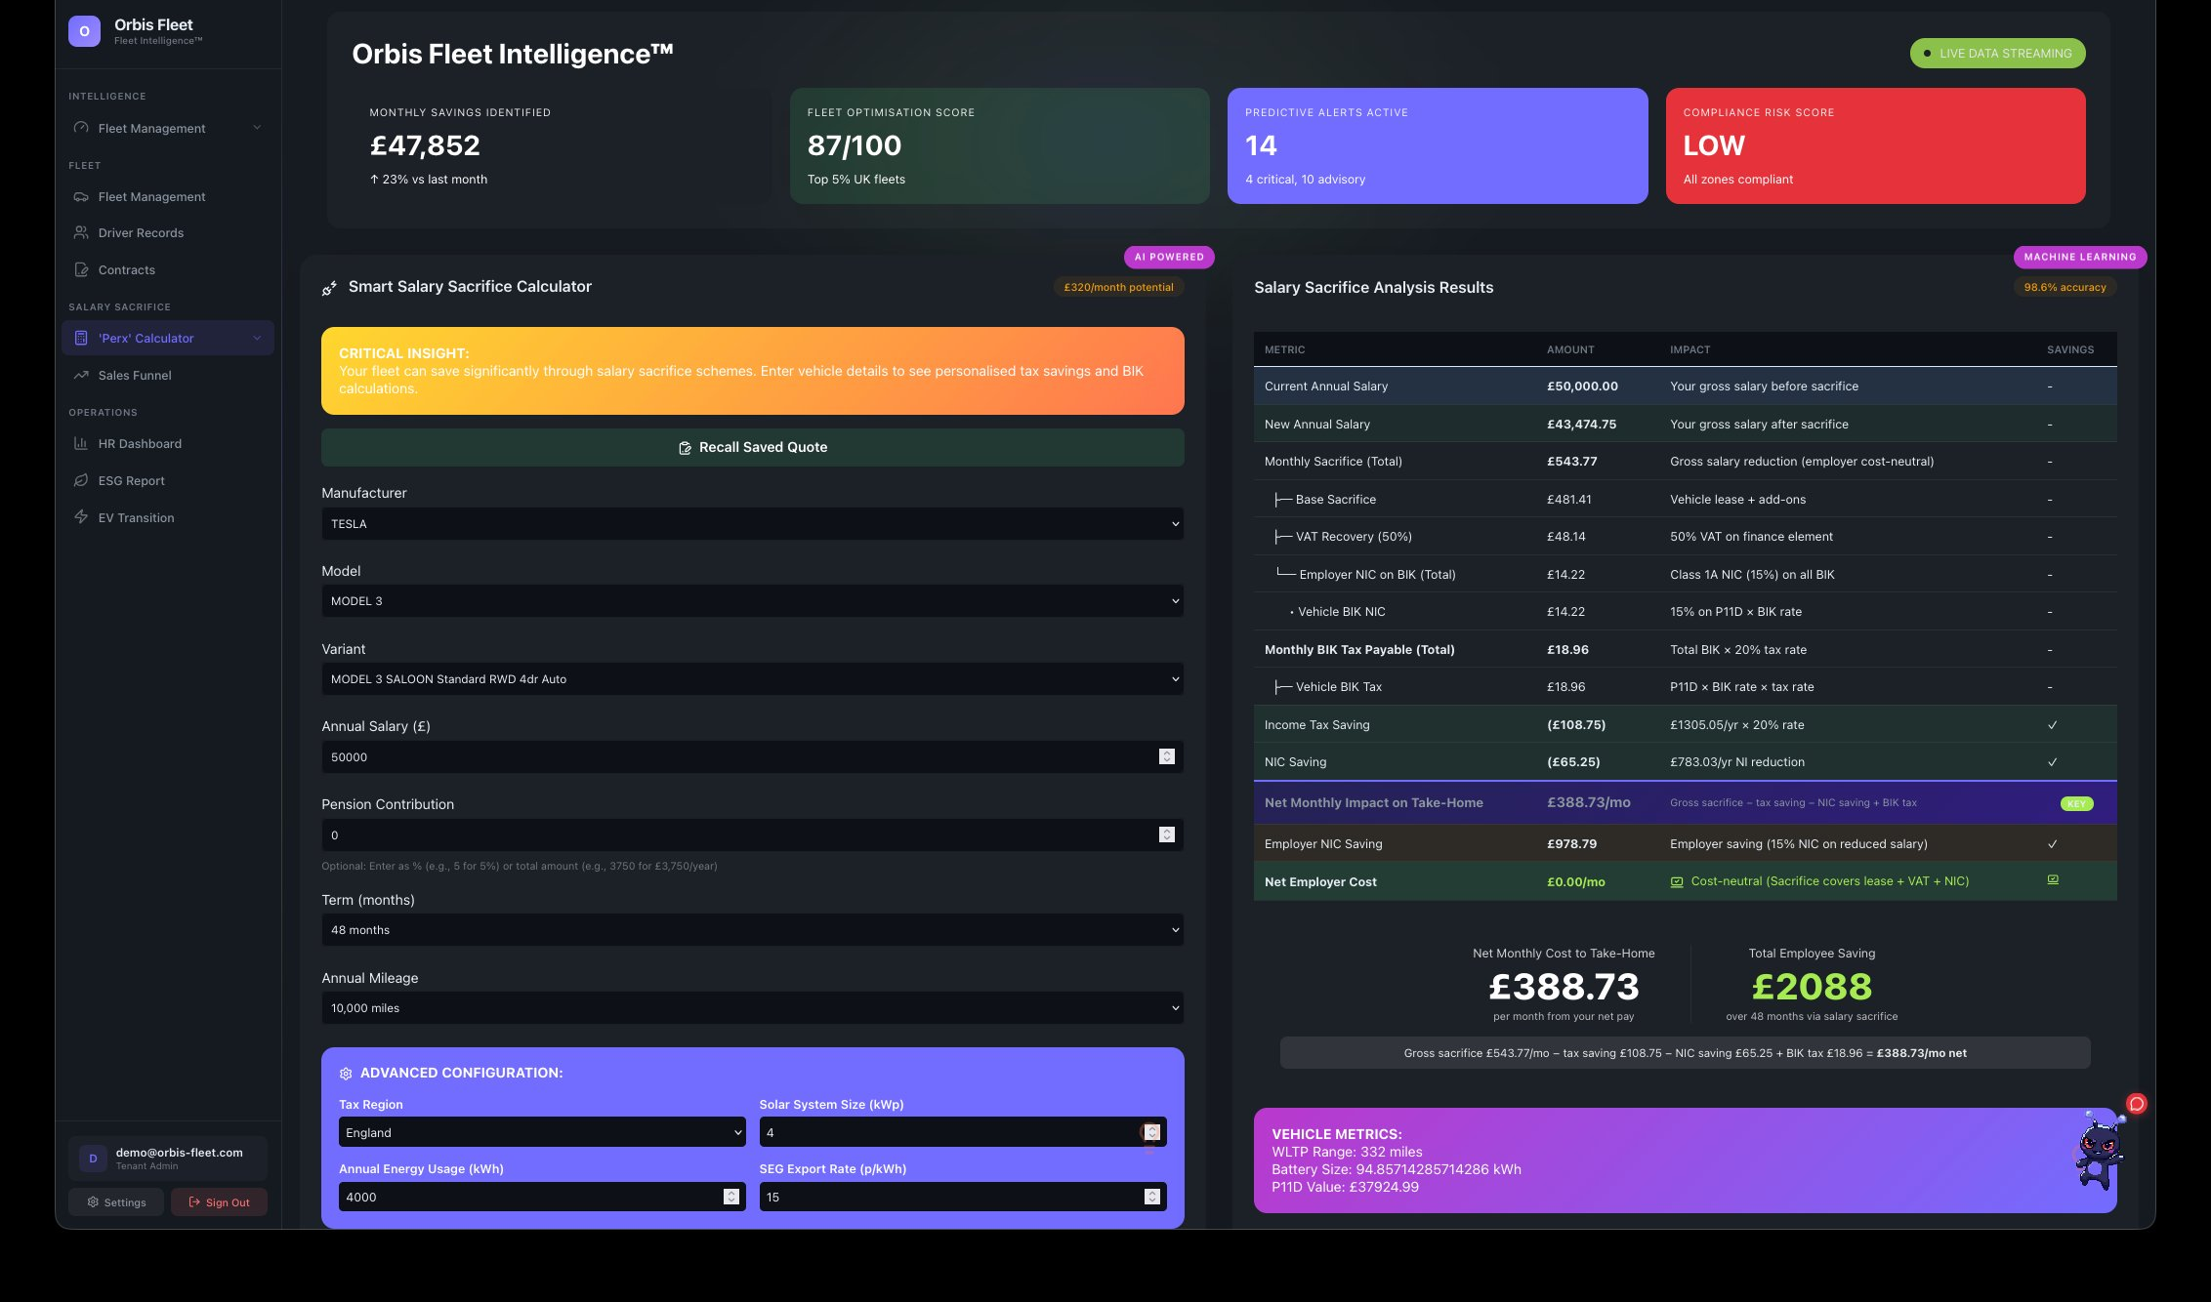
Task: Select the 'Perx' Calculator icon
Action: pos(82,338)
